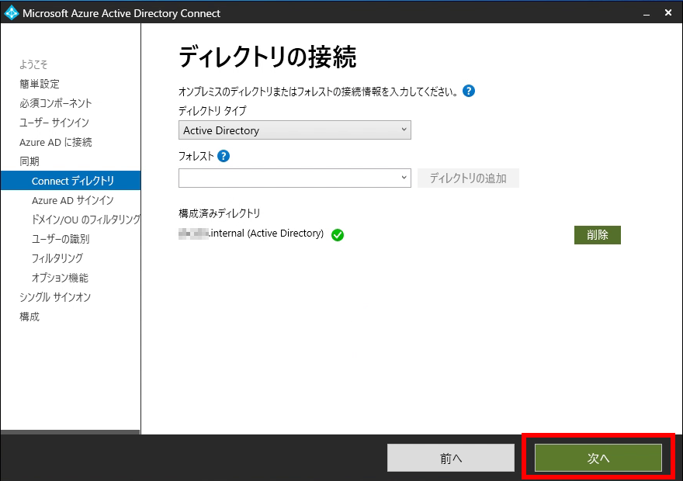Open ドメイン/OU のフィルタリング step

click(86, 220)
